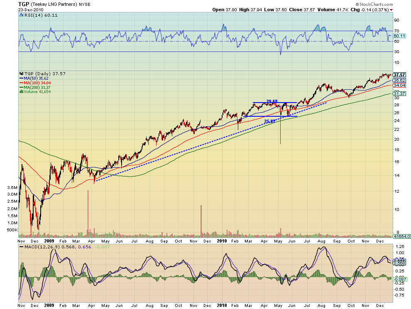Screen dimensions: 411x309
Task: Click the 500K volume axis label
Action: pyautogui.click(x=12, y=230)
